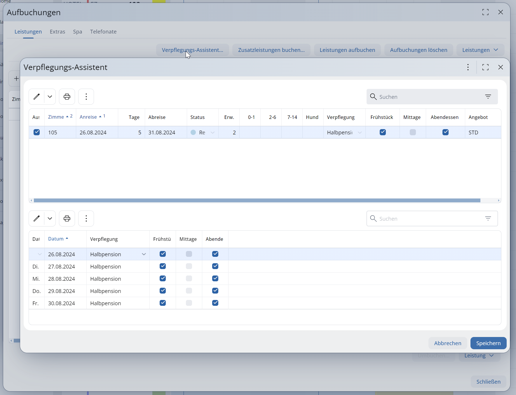Click the upper search magnifier icon
This screenshot has width=516, height=395.
(x=373, y=96)
